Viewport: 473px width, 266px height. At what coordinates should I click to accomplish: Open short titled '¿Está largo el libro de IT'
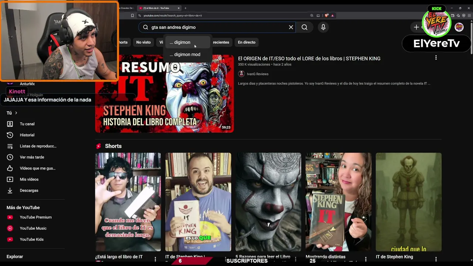119,257
